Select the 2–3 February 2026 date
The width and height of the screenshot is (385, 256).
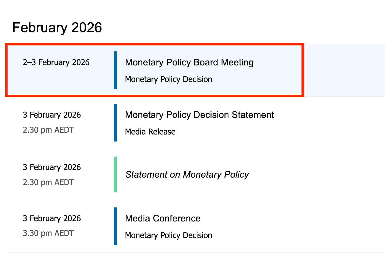click(x=56, y=63)
